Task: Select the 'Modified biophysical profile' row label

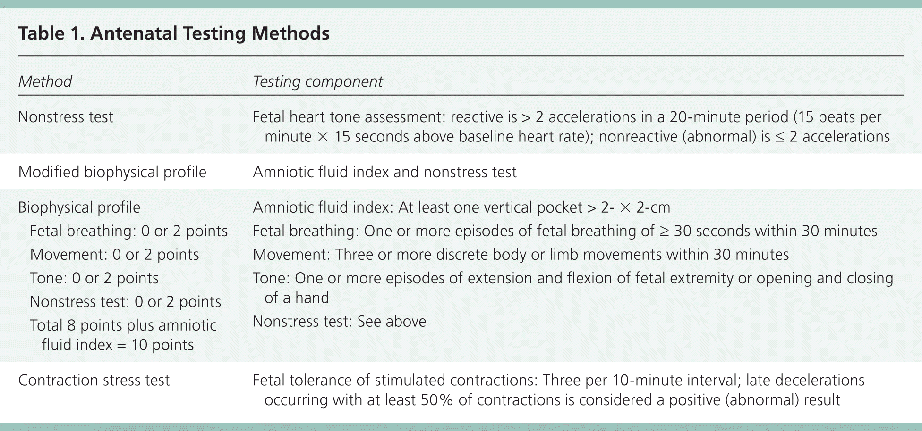Action: click(112, 172)
